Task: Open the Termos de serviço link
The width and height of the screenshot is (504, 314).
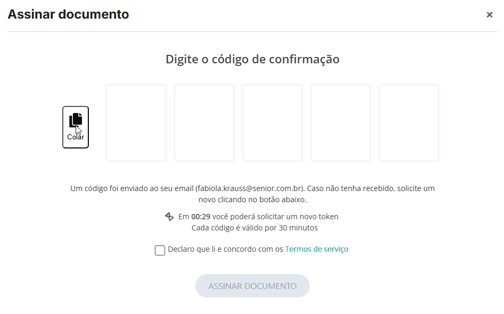Action: (317, 249)
